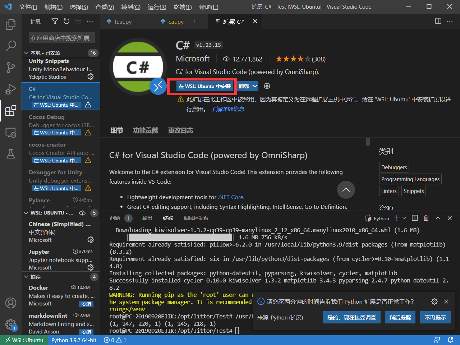Open notification settings gear icon
The width and height of the screenshot is (460, 345).
[434, 302]
